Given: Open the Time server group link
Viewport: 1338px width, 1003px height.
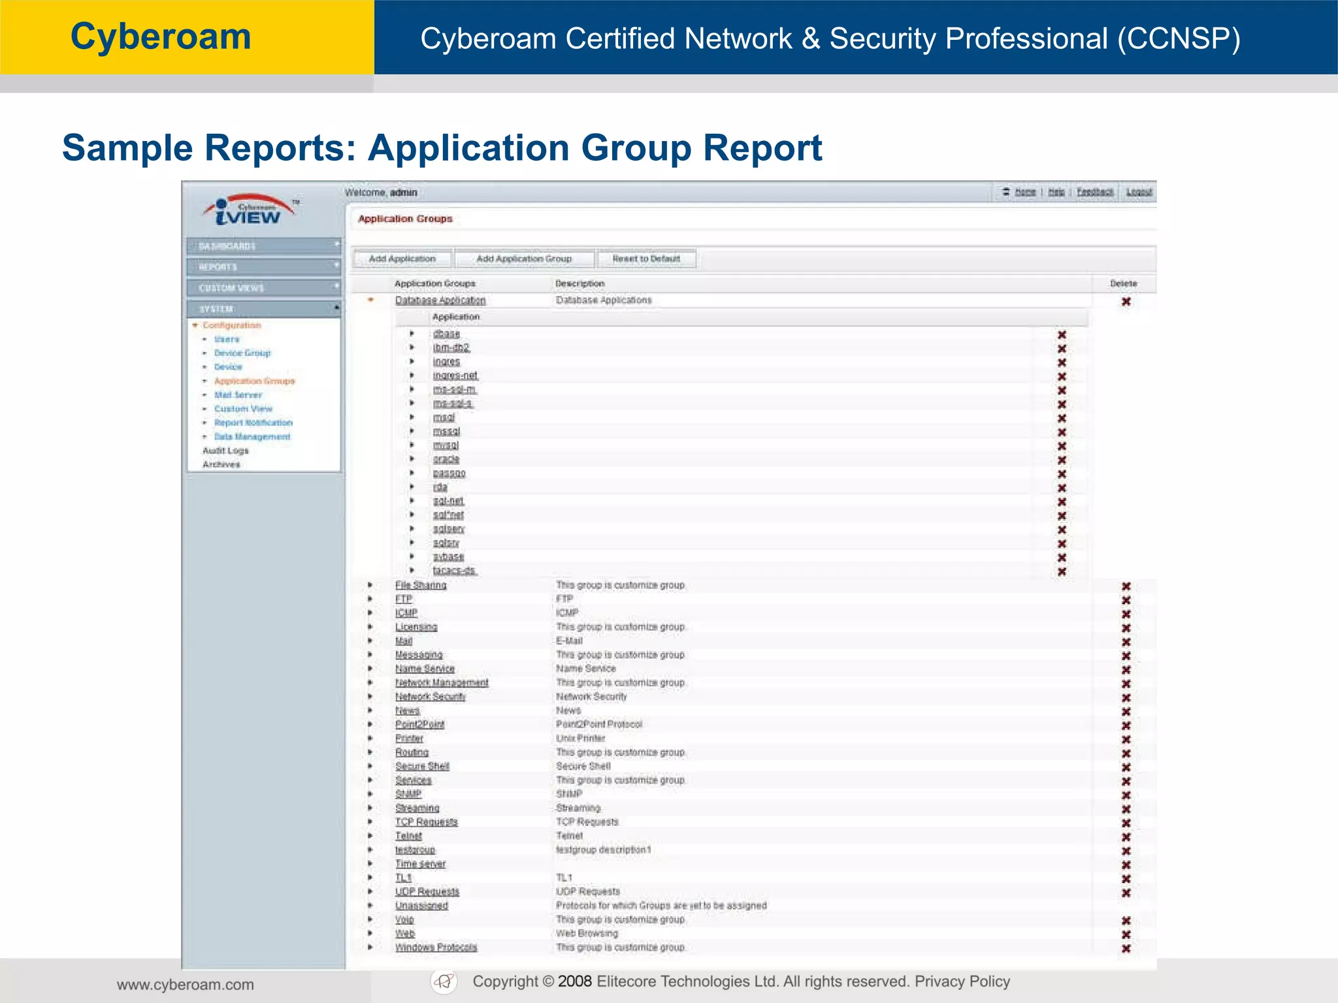Looking at the screenshot, I should click(x=420, y=864).
